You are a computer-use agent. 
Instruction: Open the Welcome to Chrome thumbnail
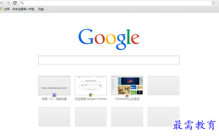click(91, 86)
